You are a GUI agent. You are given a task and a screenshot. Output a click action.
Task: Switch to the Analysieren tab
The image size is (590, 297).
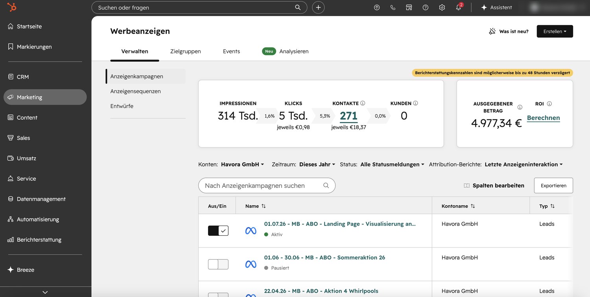click(286, 51)
